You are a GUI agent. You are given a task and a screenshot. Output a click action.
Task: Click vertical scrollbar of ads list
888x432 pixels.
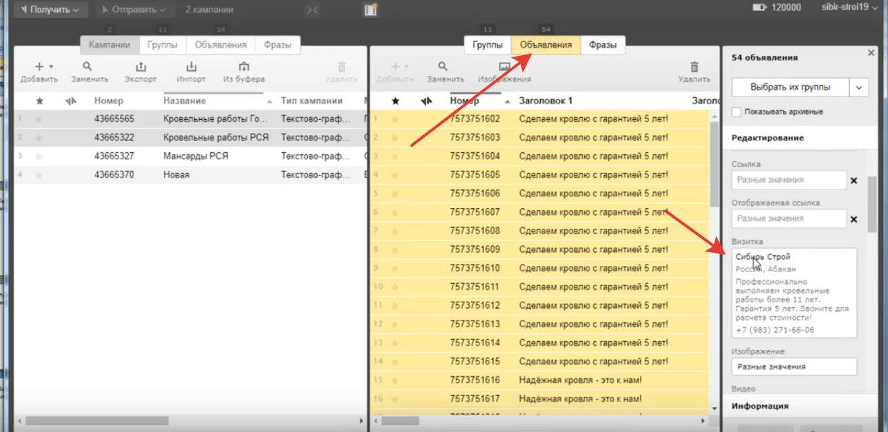click(x=714, y=165)
